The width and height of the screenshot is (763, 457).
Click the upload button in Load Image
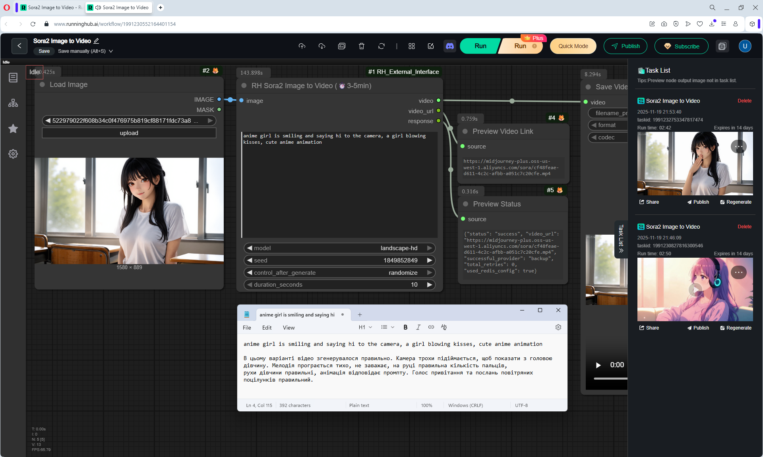coord(129,133)
